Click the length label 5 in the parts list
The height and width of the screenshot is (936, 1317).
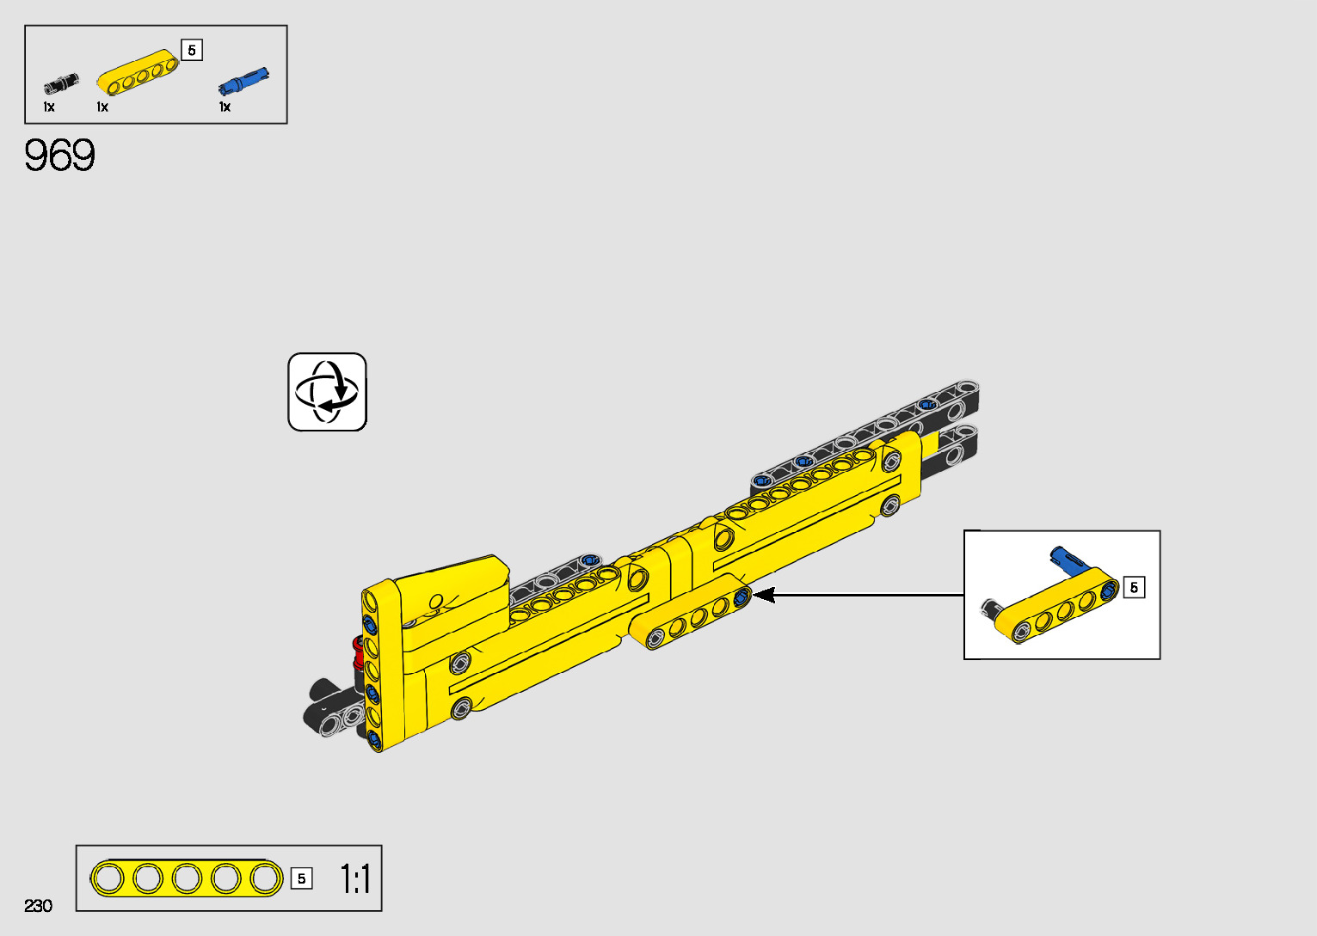192,50
